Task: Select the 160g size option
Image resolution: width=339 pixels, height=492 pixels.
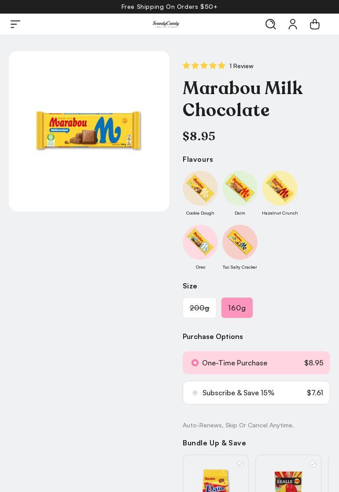Action: point(237,308)
